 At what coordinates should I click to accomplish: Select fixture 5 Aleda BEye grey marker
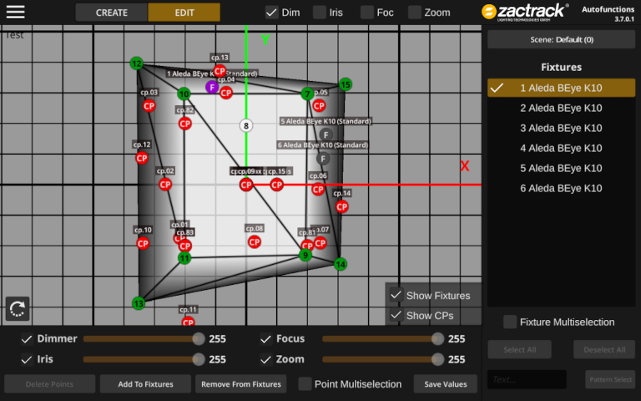tap(326, 135)
